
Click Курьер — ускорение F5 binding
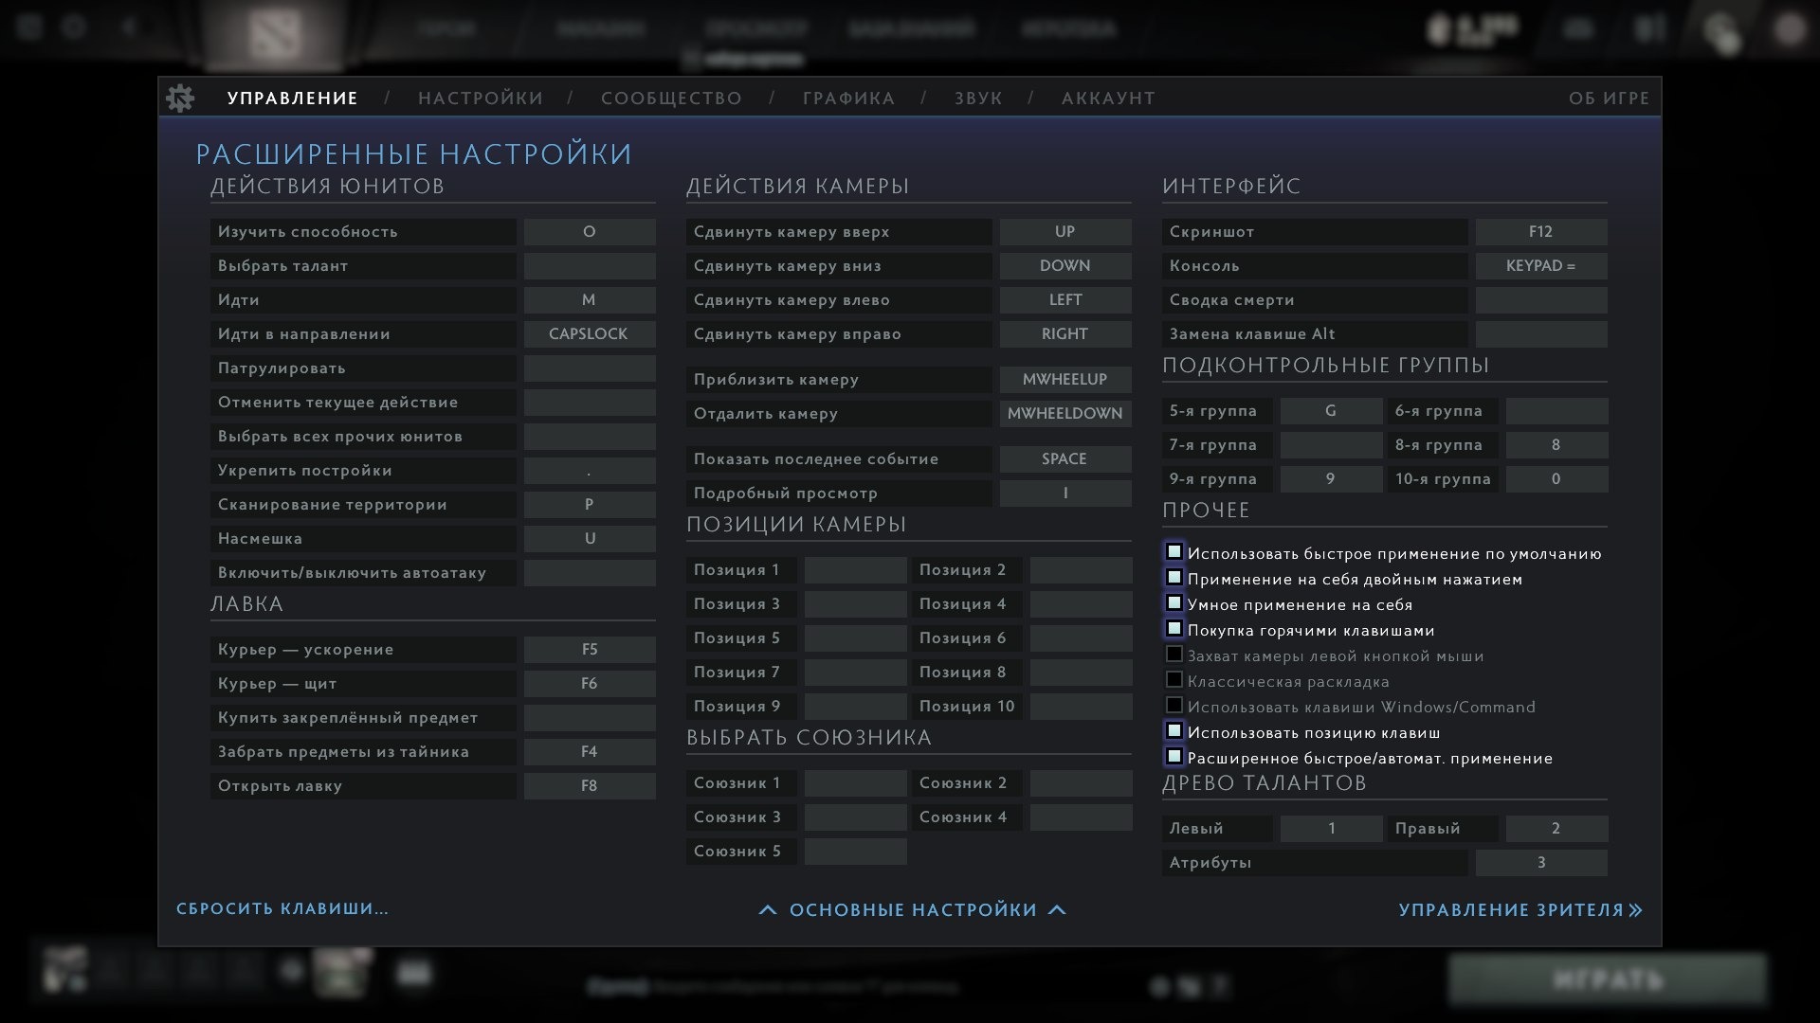click(589, 650)
